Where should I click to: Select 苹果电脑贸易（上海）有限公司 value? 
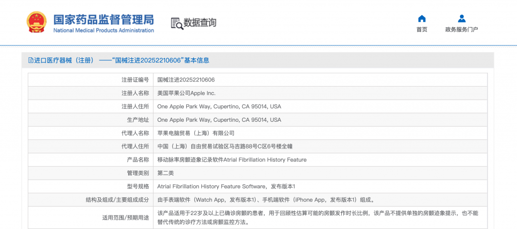[196, 133]
